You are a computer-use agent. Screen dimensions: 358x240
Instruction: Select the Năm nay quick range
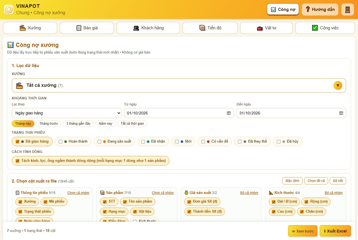coord(105,124)
